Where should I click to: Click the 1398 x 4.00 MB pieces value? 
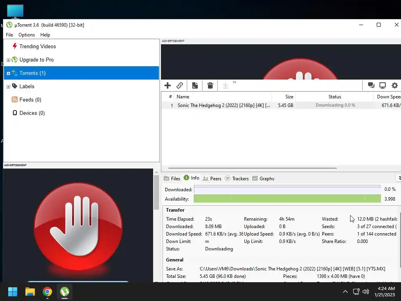click(x=341, y=276)
